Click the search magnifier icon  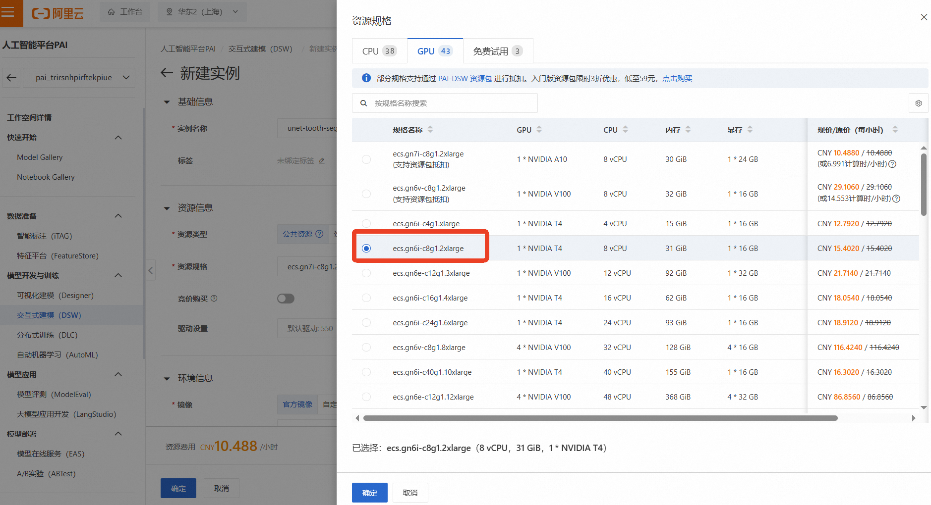pos(363,103)
